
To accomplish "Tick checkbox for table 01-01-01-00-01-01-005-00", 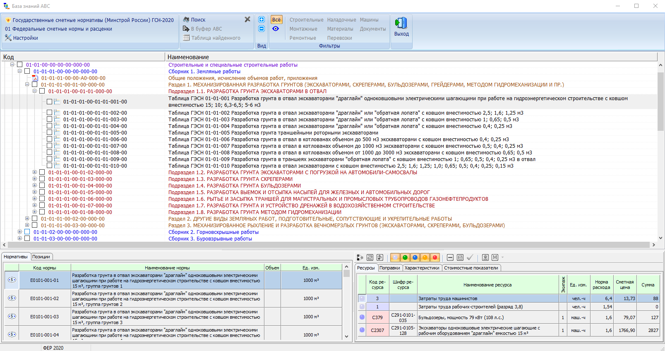I will [50, 133].
